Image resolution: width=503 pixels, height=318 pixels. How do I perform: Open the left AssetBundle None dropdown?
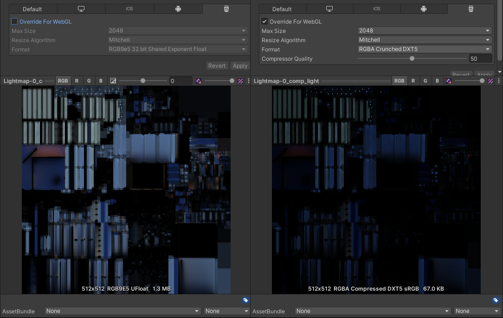pyautogui.click(x=123, y=311)
